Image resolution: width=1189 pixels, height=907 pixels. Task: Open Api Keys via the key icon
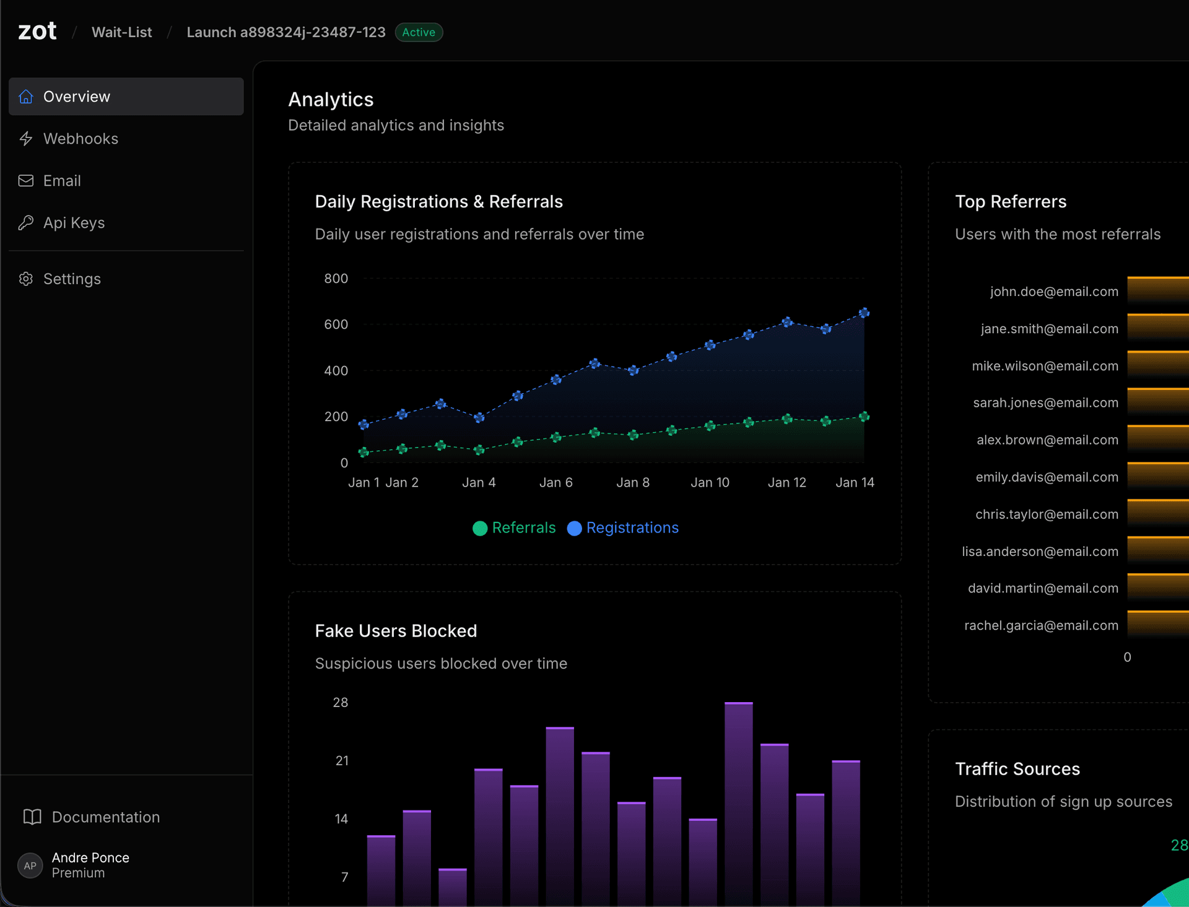(26, 223)
